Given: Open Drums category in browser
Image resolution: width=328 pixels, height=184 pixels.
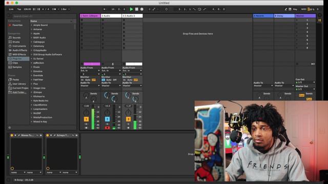Looking at the screenshot, I should (x=16, y=42).
